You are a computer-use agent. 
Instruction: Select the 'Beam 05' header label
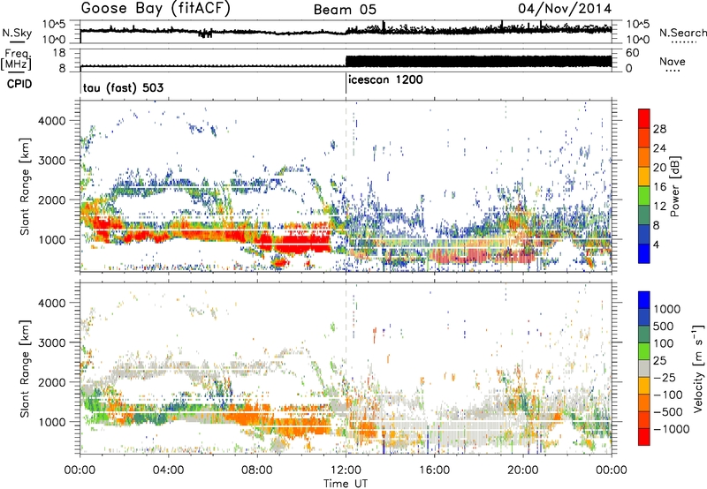(x=345, y=10)
